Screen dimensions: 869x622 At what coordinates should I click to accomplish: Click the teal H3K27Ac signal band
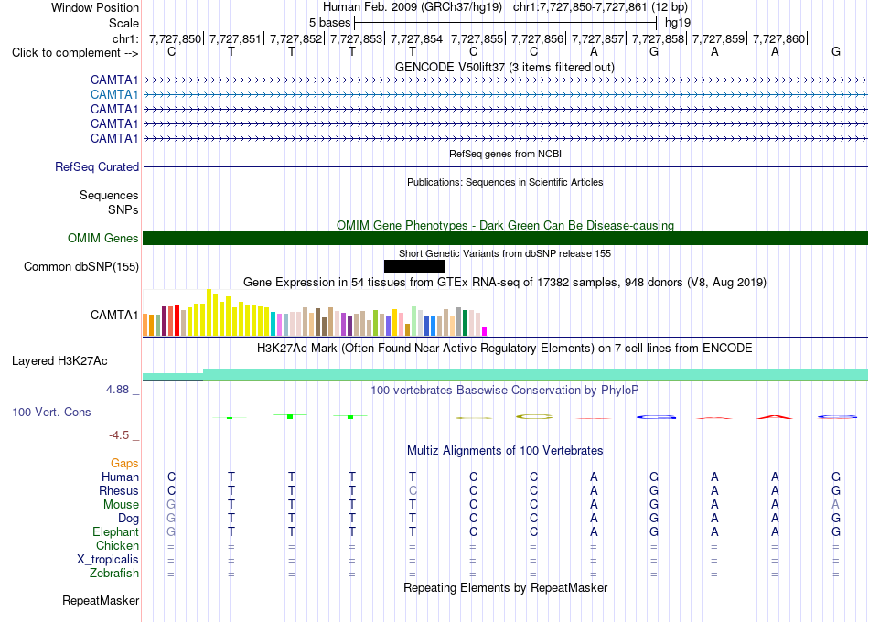pyautogui.click(x=505, y=374)
